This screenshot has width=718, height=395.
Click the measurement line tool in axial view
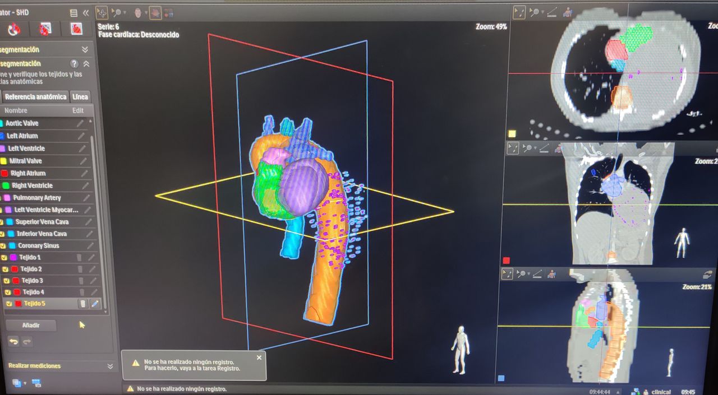pos(552,11)
